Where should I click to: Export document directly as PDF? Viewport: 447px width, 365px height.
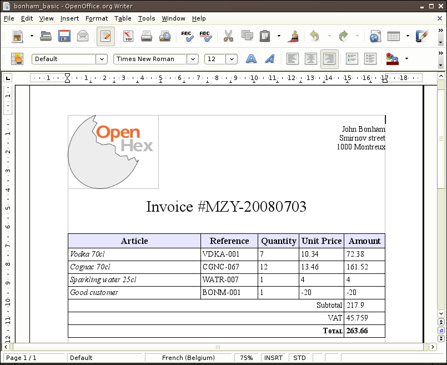[128, 37]
